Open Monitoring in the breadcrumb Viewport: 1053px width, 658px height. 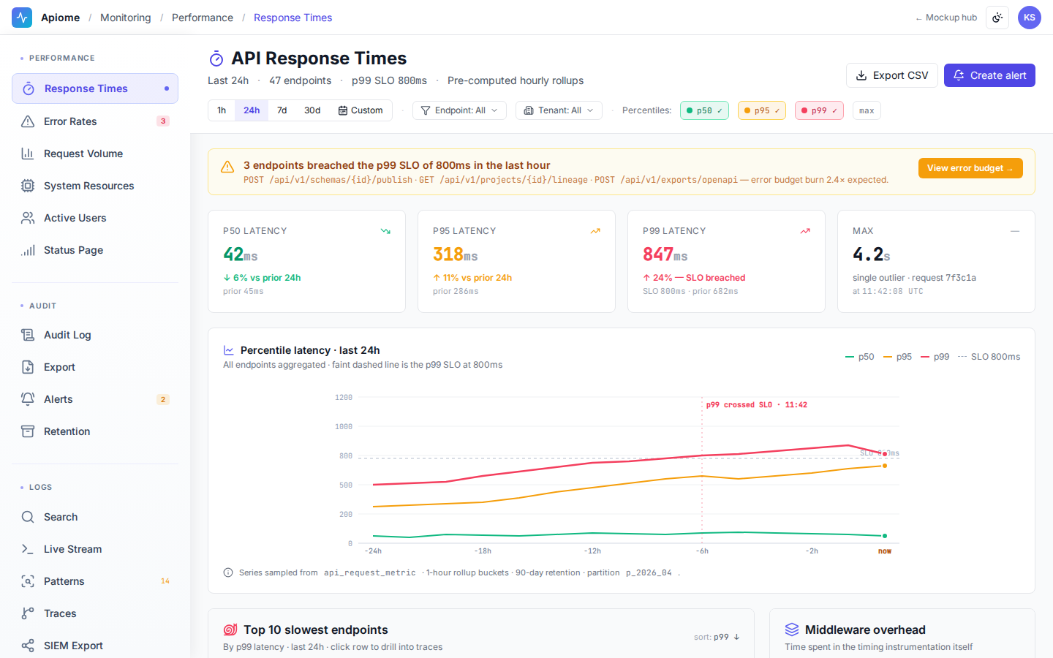(126, 18)
